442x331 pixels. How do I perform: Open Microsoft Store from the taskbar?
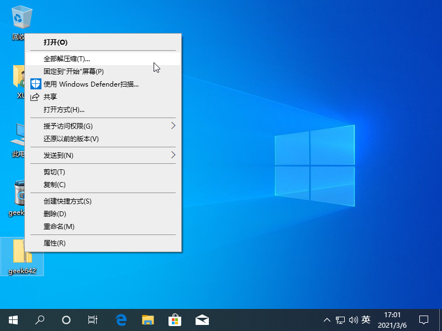coord(175,319)
